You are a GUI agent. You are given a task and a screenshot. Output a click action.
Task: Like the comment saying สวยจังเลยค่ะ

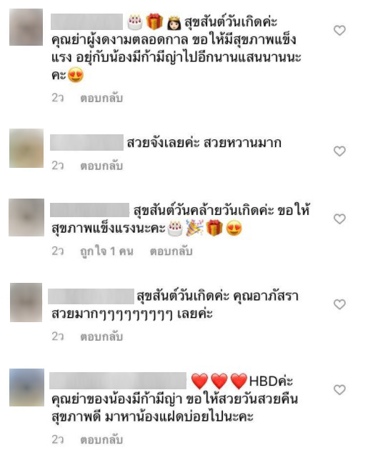[x=339, y=151]
